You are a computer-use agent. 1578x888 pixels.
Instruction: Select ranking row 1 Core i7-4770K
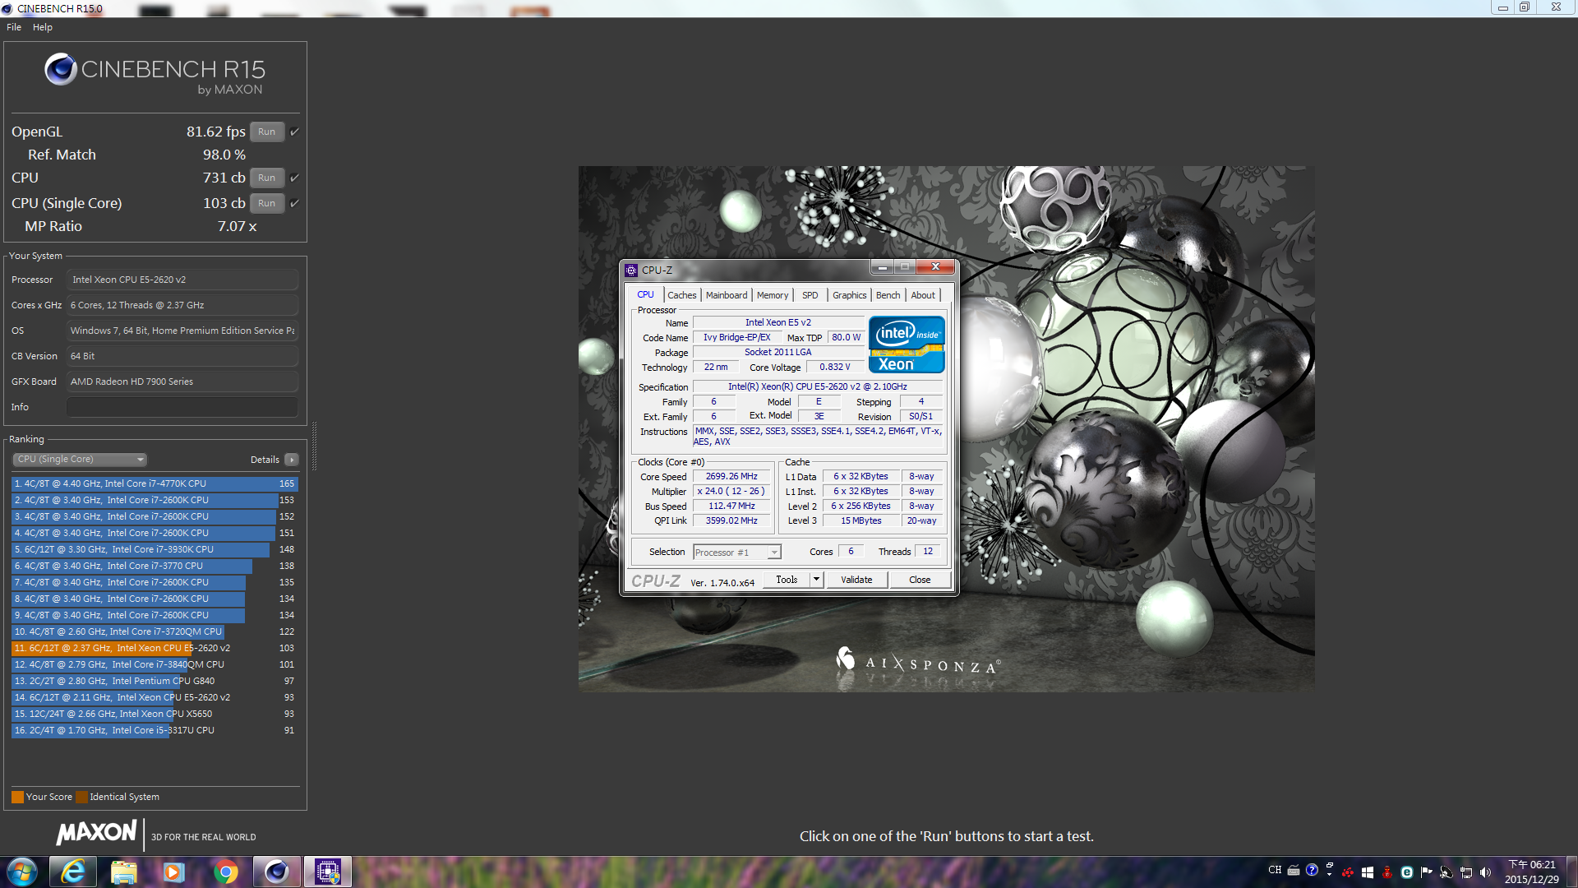(x=155, y=483)
